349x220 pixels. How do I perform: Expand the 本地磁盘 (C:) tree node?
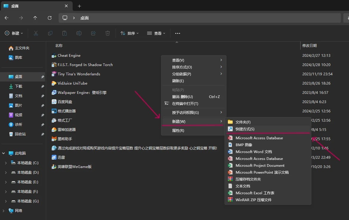[x=6, y=163]
